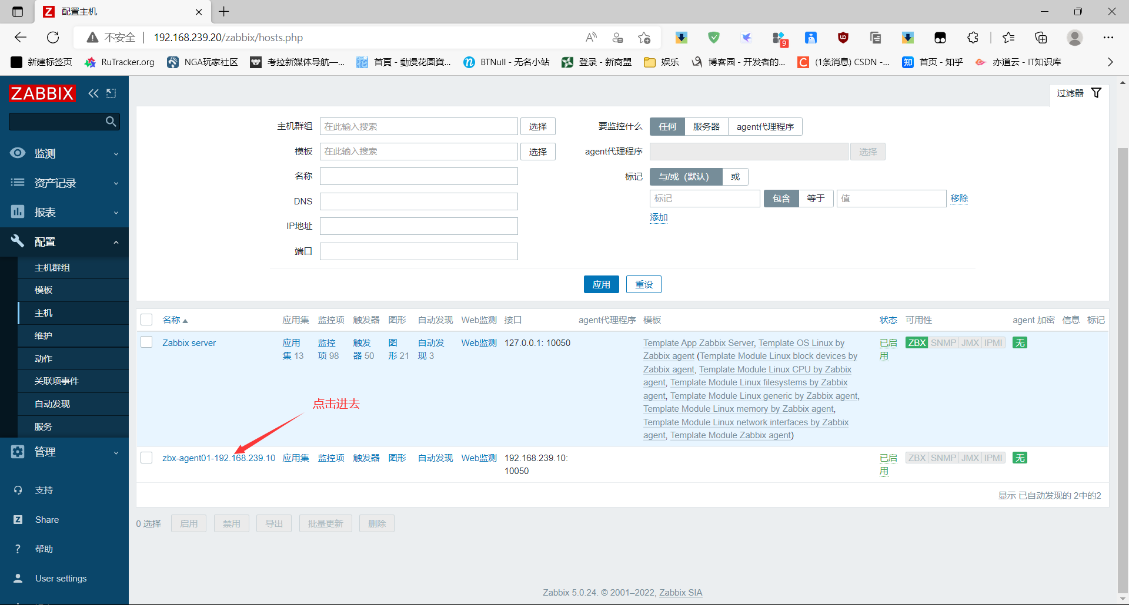This screenshot has width=1129, height=605.
Task: Collapse the Zabbix sidebar with double-chevron icon
Action: (93, 93)
